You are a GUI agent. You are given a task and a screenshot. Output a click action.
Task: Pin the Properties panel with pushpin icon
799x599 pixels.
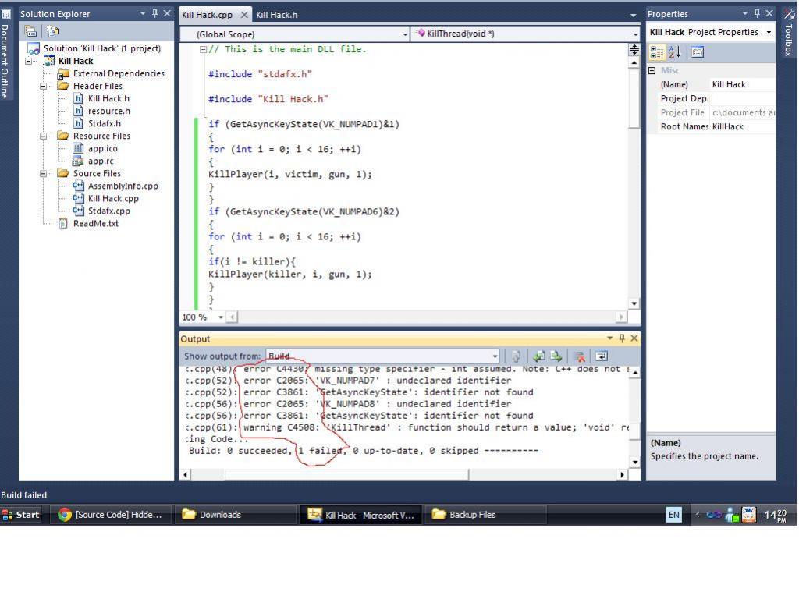pos(758,14)
